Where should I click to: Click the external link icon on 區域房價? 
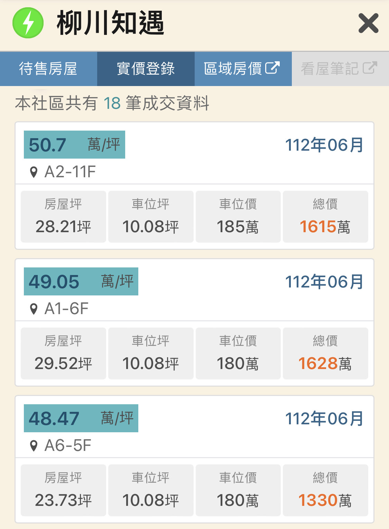[x=272, y=68]
